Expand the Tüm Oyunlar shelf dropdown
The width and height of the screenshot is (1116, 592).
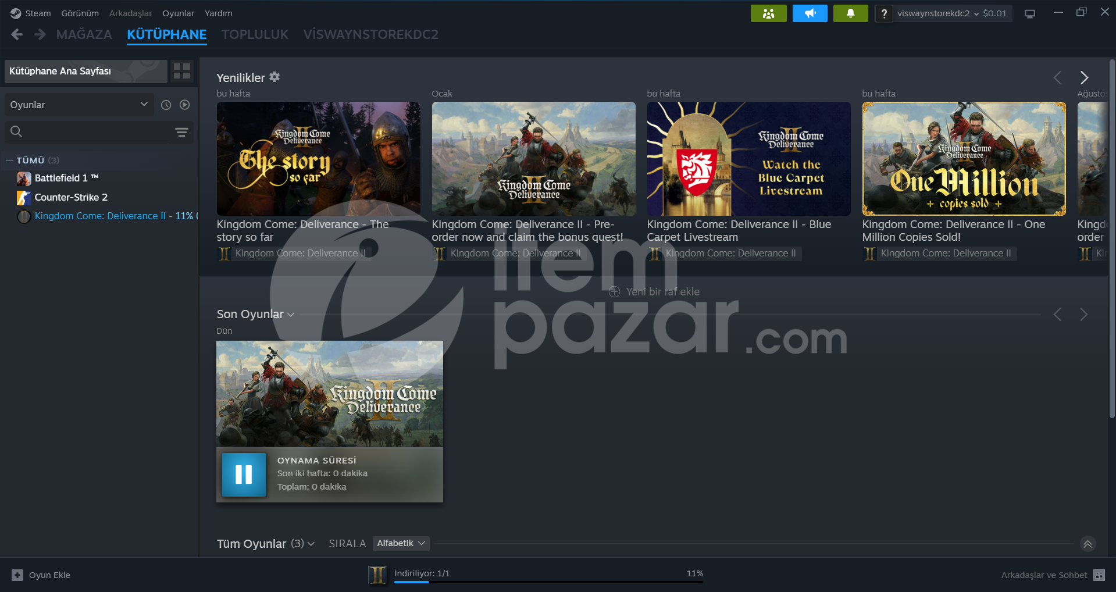(311, 544)
